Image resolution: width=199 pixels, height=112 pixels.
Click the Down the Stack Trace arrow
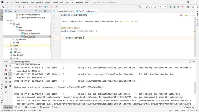[x=10, y=70]
